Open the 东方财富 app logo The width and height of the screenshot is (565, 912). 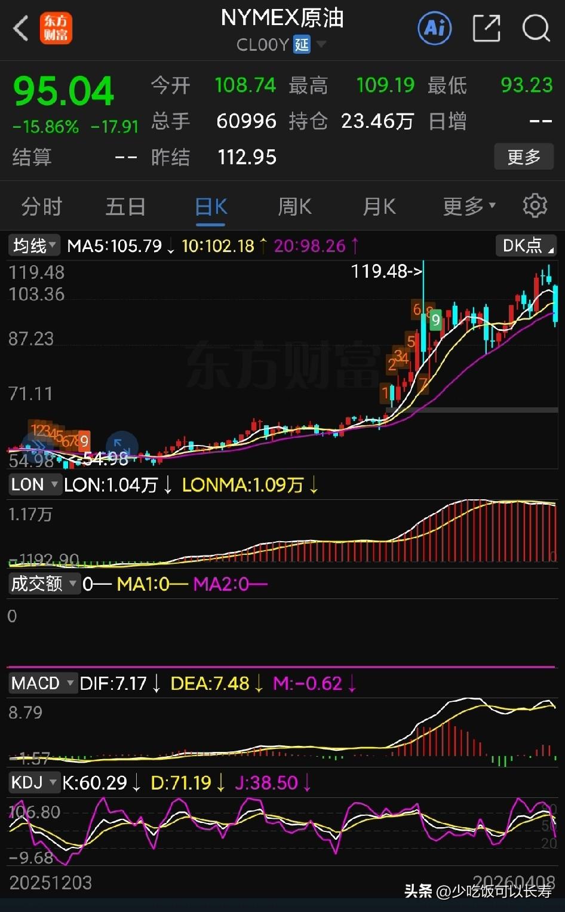57,28
